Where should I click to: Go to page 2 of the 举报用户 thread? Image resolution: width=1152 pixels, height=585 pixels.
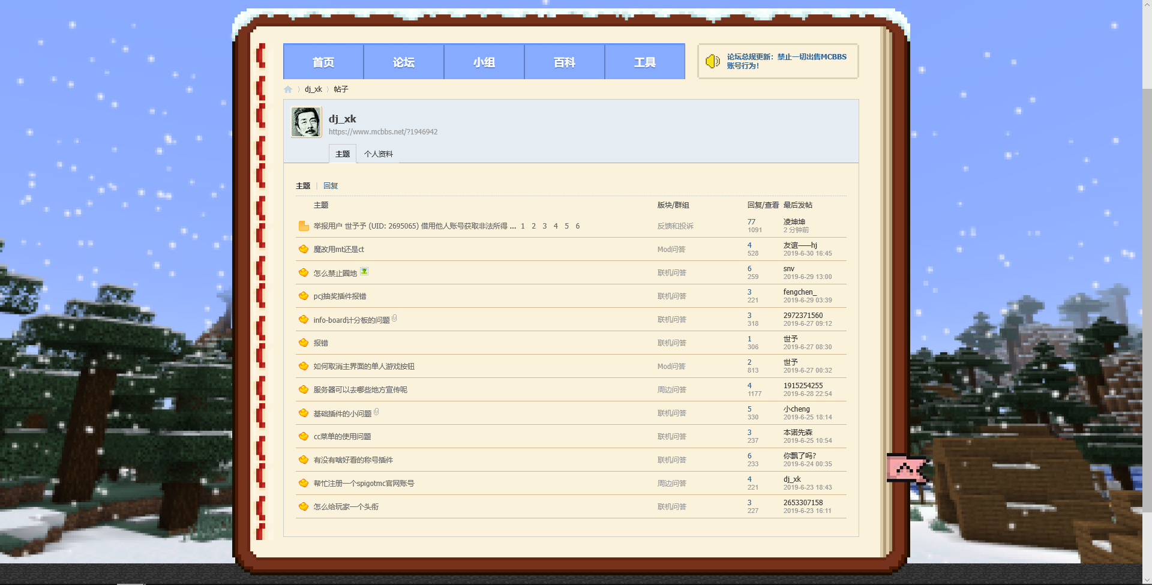click(533, 226)
